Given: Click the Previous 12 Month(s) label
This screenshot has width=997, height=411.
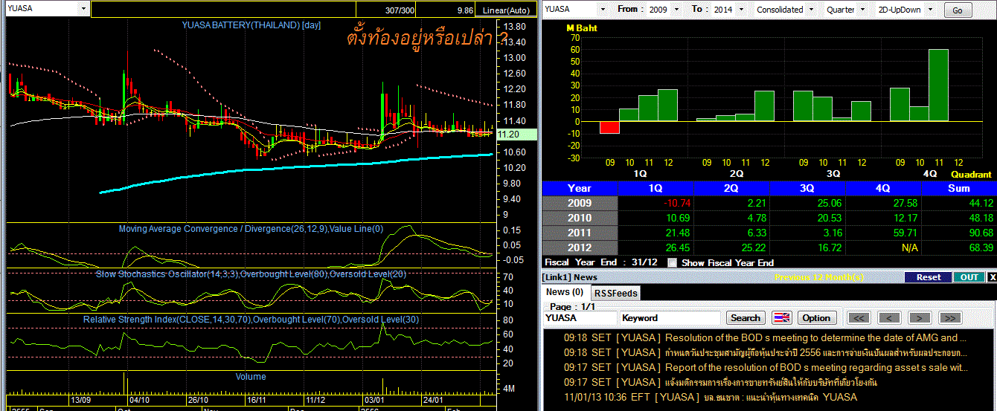Looking at the screenshot, I should (819, 277).
